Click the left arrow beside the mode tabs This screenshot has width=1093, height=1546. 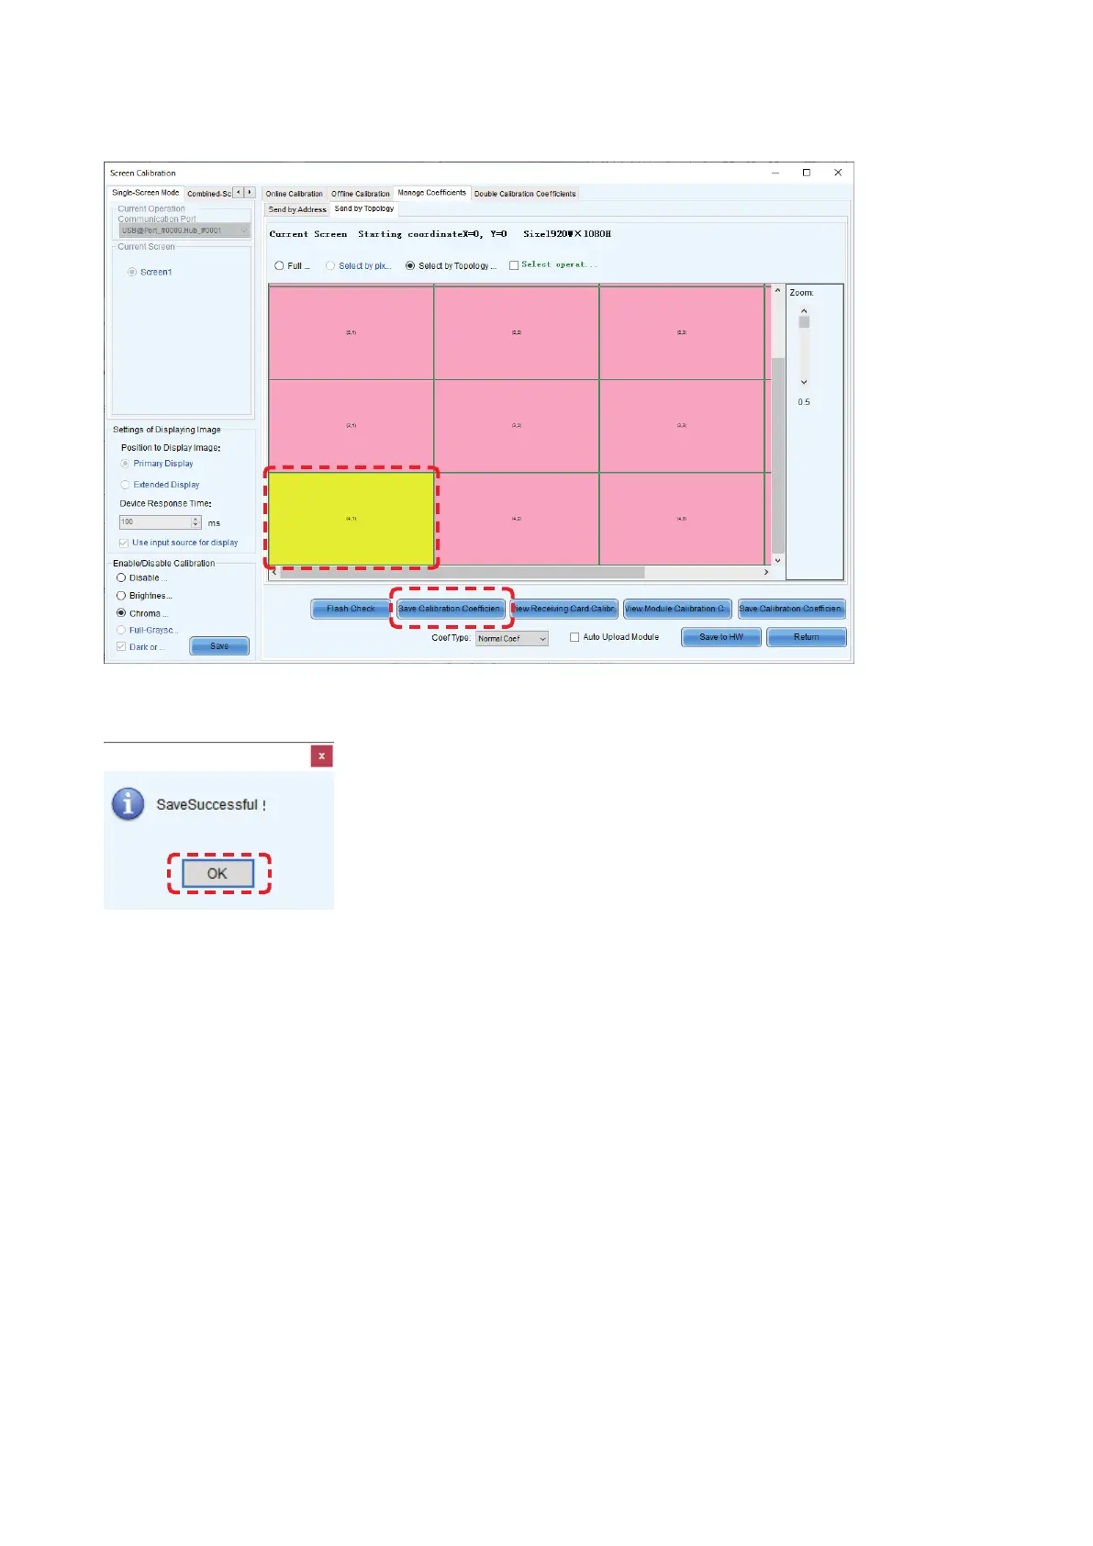(239, 193)
